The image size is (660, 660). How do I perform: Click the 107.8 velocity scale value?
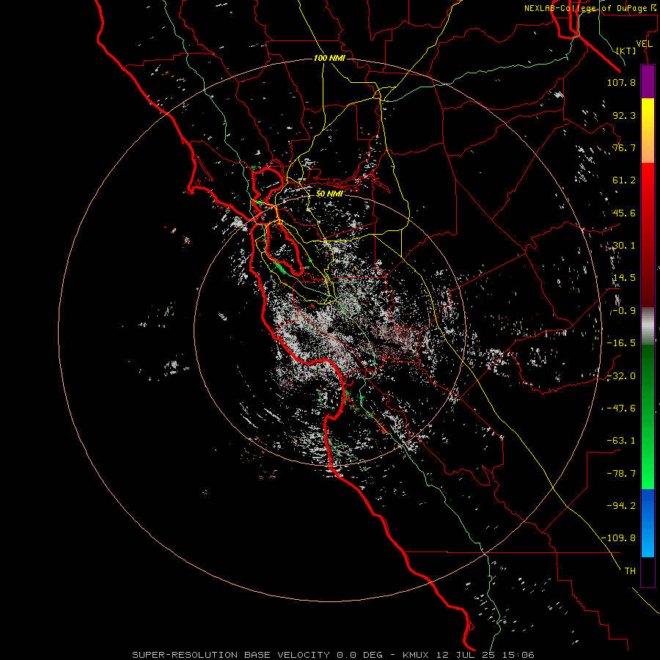[621, 82]
